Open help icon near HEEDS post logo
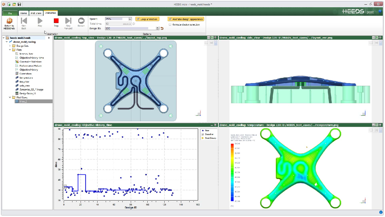The height and width of the screenshot is (217, 385). coord(380,12)
